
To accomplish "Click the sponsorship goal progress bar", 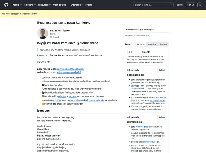I will [146, 32].
